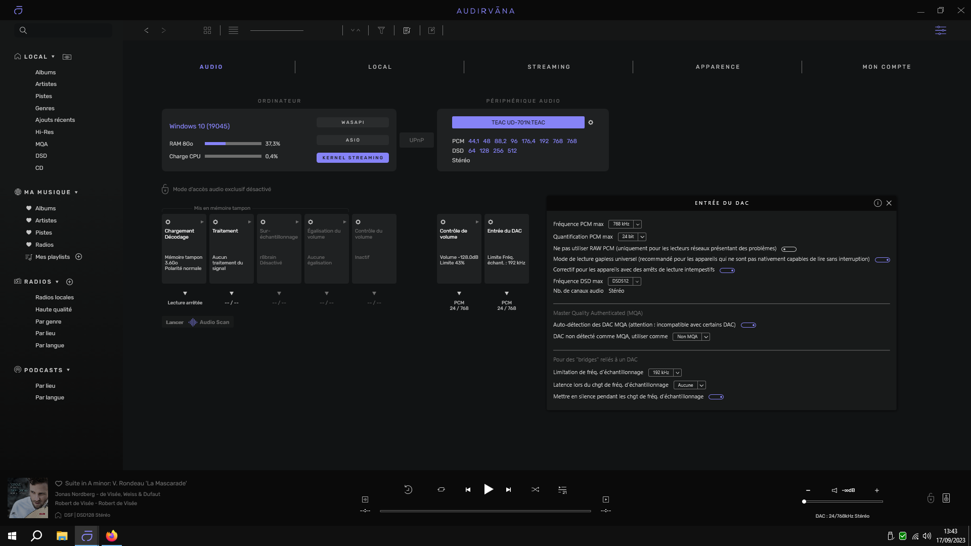Open the play queue icon

click(x=562, y=489)
